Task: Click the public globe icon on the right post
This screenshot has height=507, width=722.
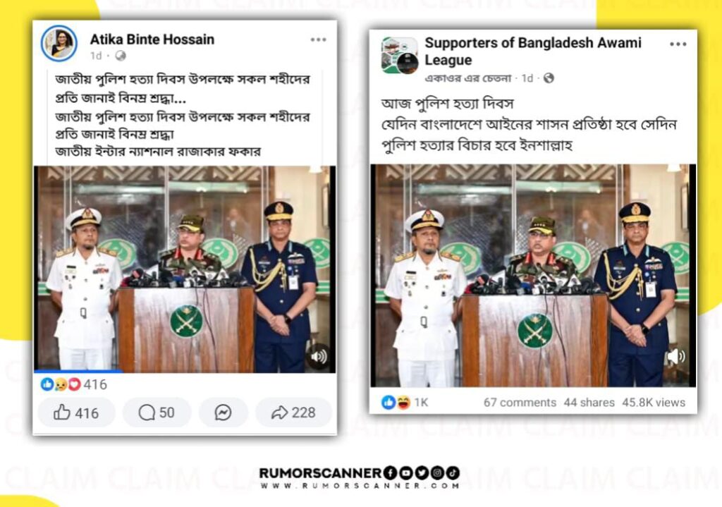Action: tap(549, 78)
